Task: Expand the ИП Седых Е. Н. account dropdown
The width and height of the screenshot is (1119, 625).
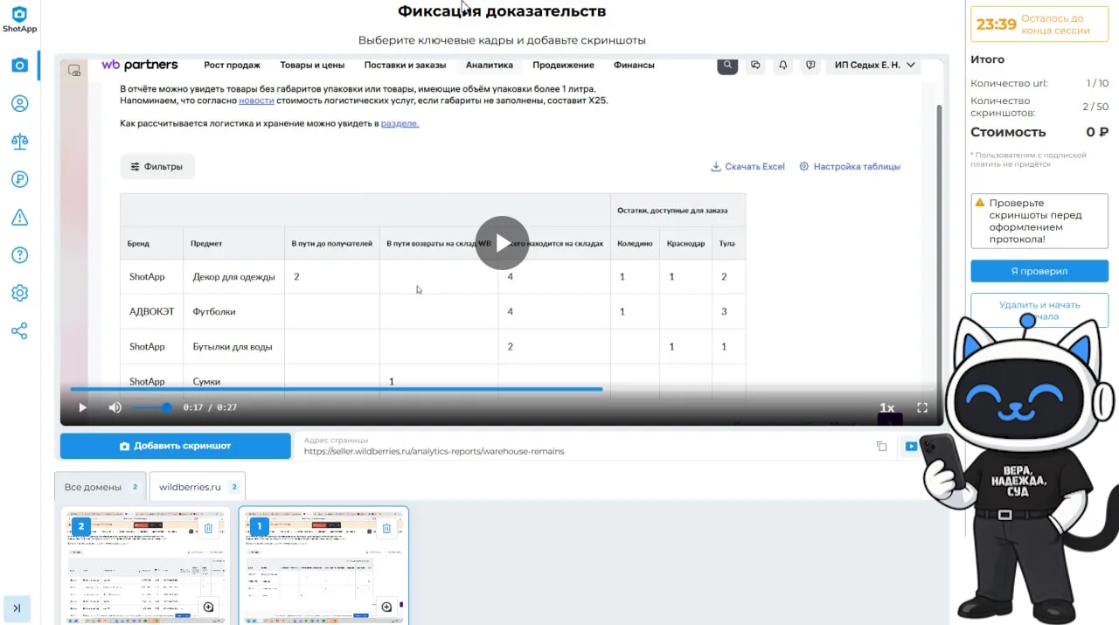Action: tap(875, 66)
